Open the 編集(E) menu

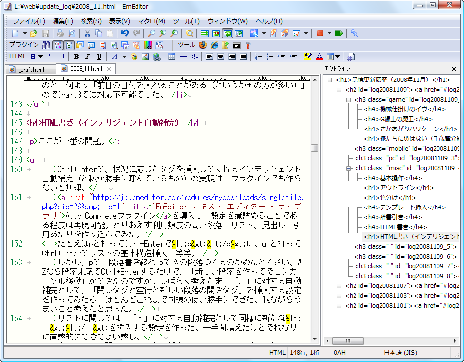(63, 21)
